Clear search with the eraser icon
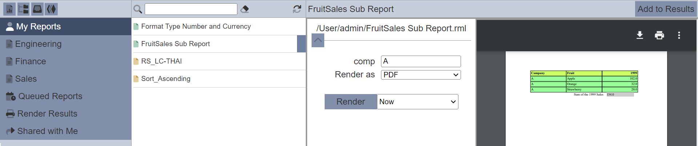This screenshot has width=698, height=146. 245,9
